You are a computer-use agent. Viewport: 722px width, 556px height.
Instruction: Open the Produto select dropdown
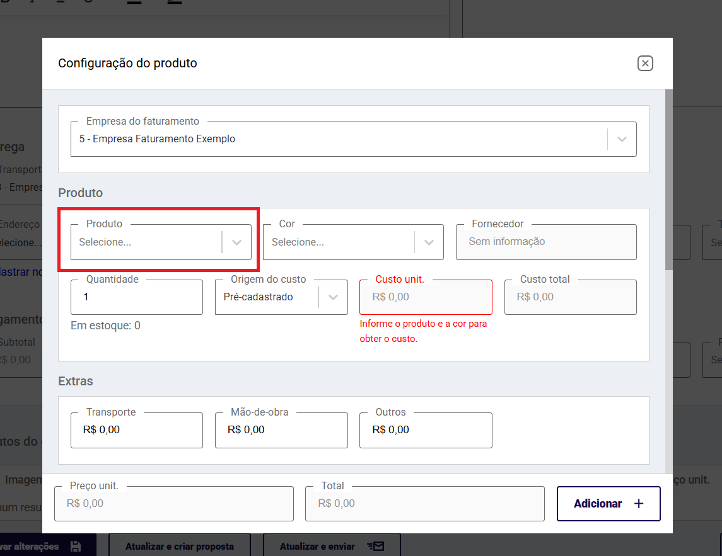161,242
